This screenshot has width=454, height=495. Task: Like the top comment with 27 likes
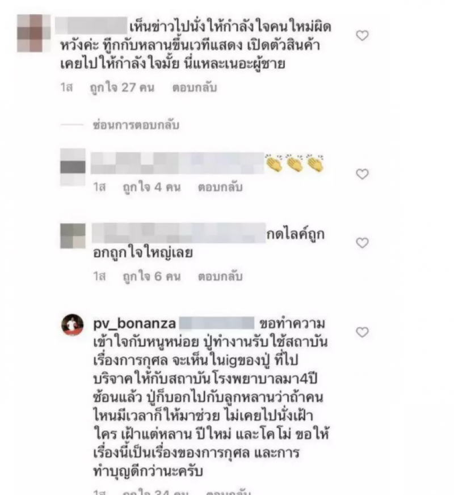click(362, 35)
